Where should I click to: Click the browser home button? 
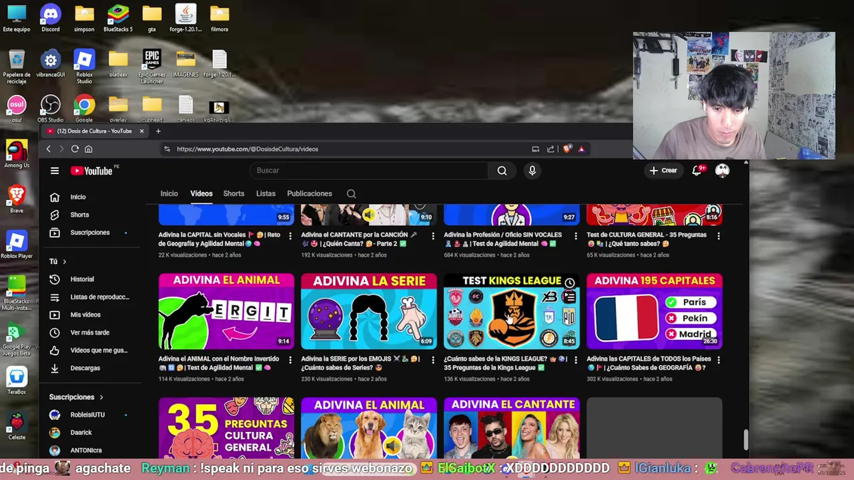point(88,149)
